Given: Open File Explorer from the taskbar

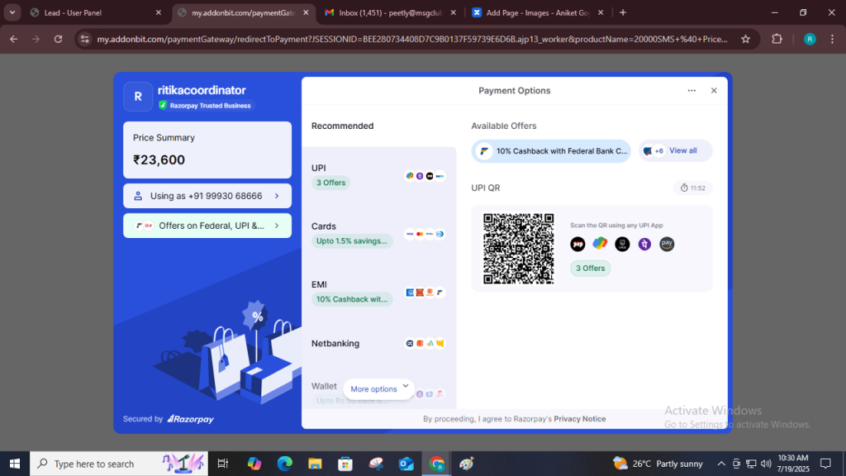Looking at the screenshot, I should (315, 464).
